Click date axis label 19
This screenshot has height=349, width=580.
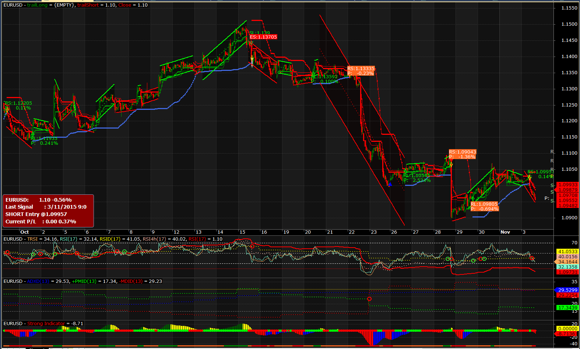point(286,232)
